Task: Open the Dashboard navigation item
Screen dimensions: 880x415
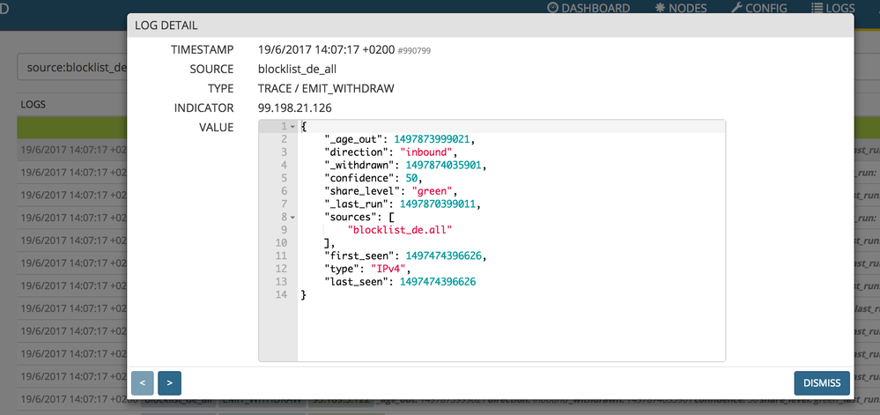Action: tap(588, 8)
